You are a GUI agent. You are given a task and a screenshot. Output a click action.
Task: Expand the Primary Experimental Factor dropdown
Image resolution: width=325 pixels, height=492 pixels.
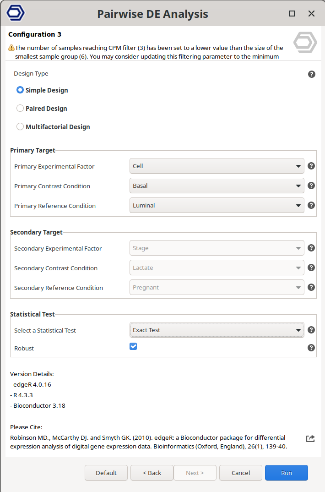[x=217, y=166]
